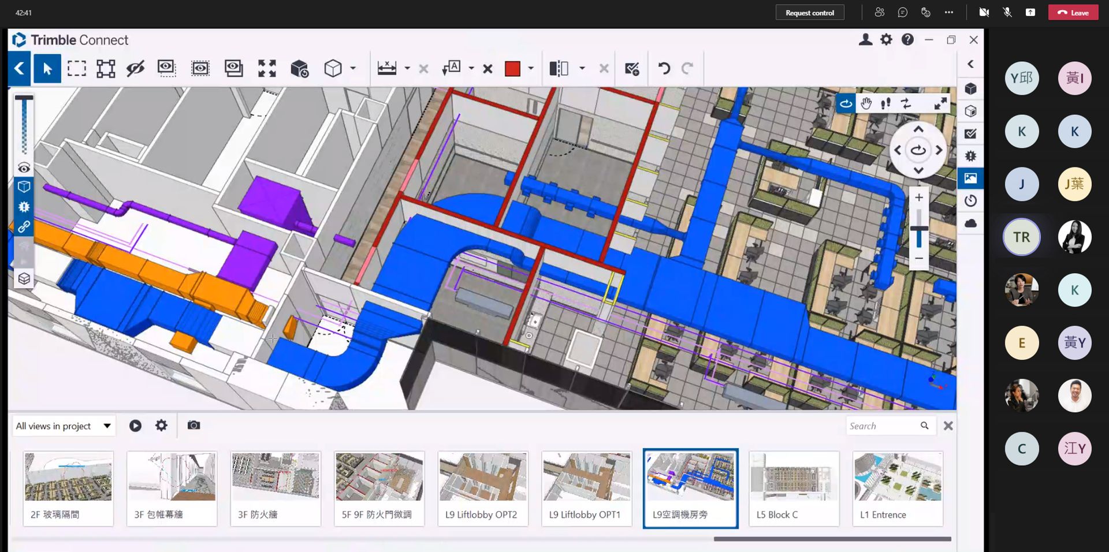Open the ToDo checklist sidebar tab

(x=970, y=134)
